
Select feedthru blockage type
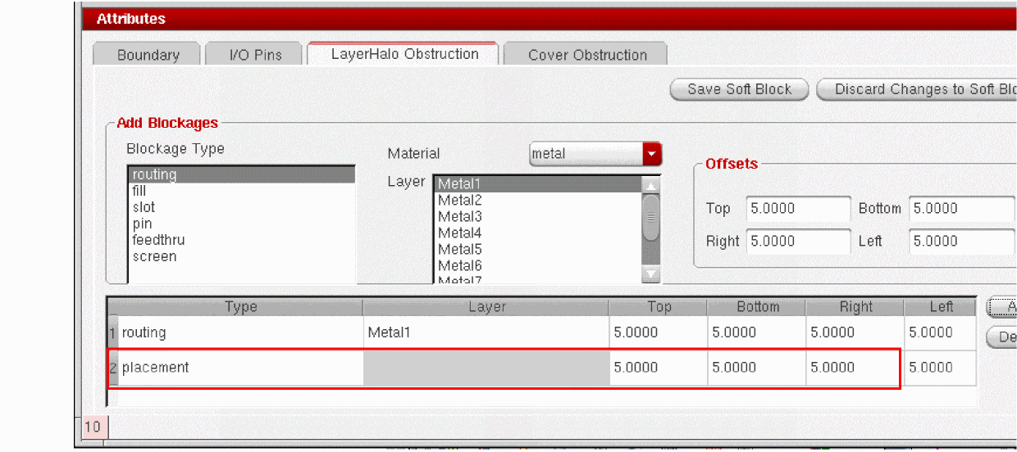[158, 240]
